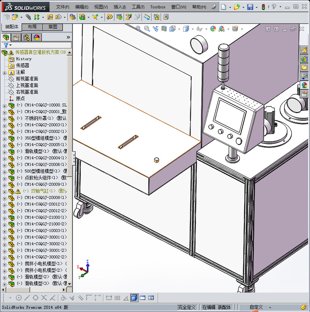Switch to the 草图 tab
The height and width of the screenshot is (312, 310).
point(53,27)
